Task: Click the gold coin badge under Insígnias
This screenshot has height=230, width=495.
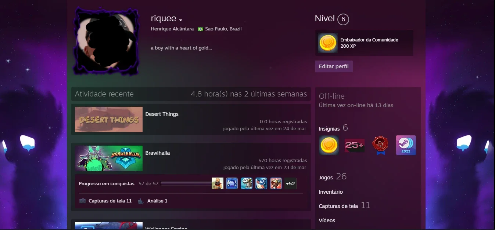Action: point(329,145)
